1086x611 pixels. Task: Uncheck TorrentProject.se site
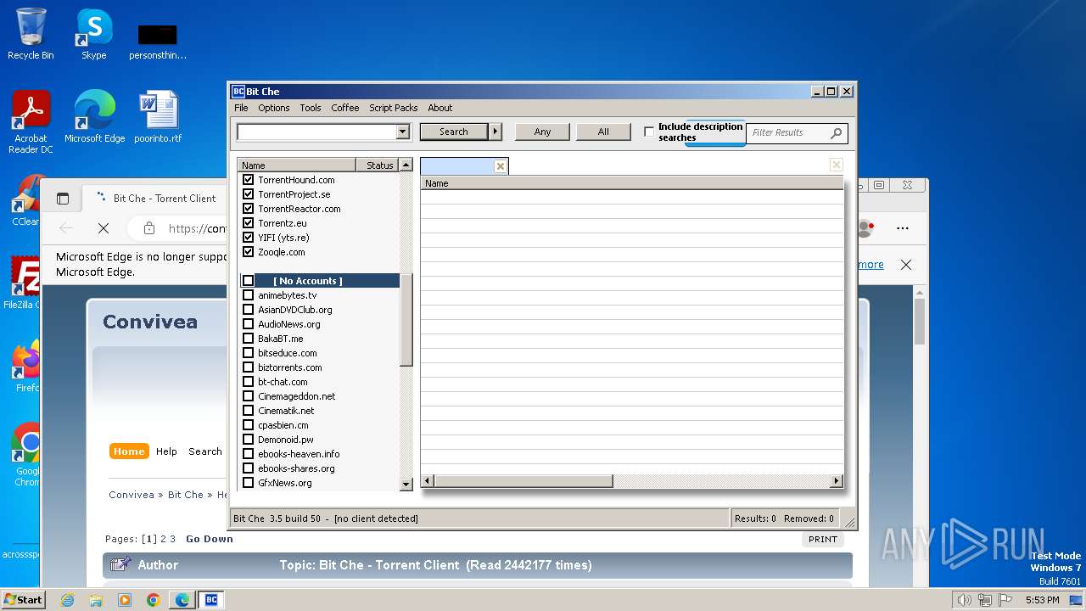pyautogui.click(x=249, y=194)
